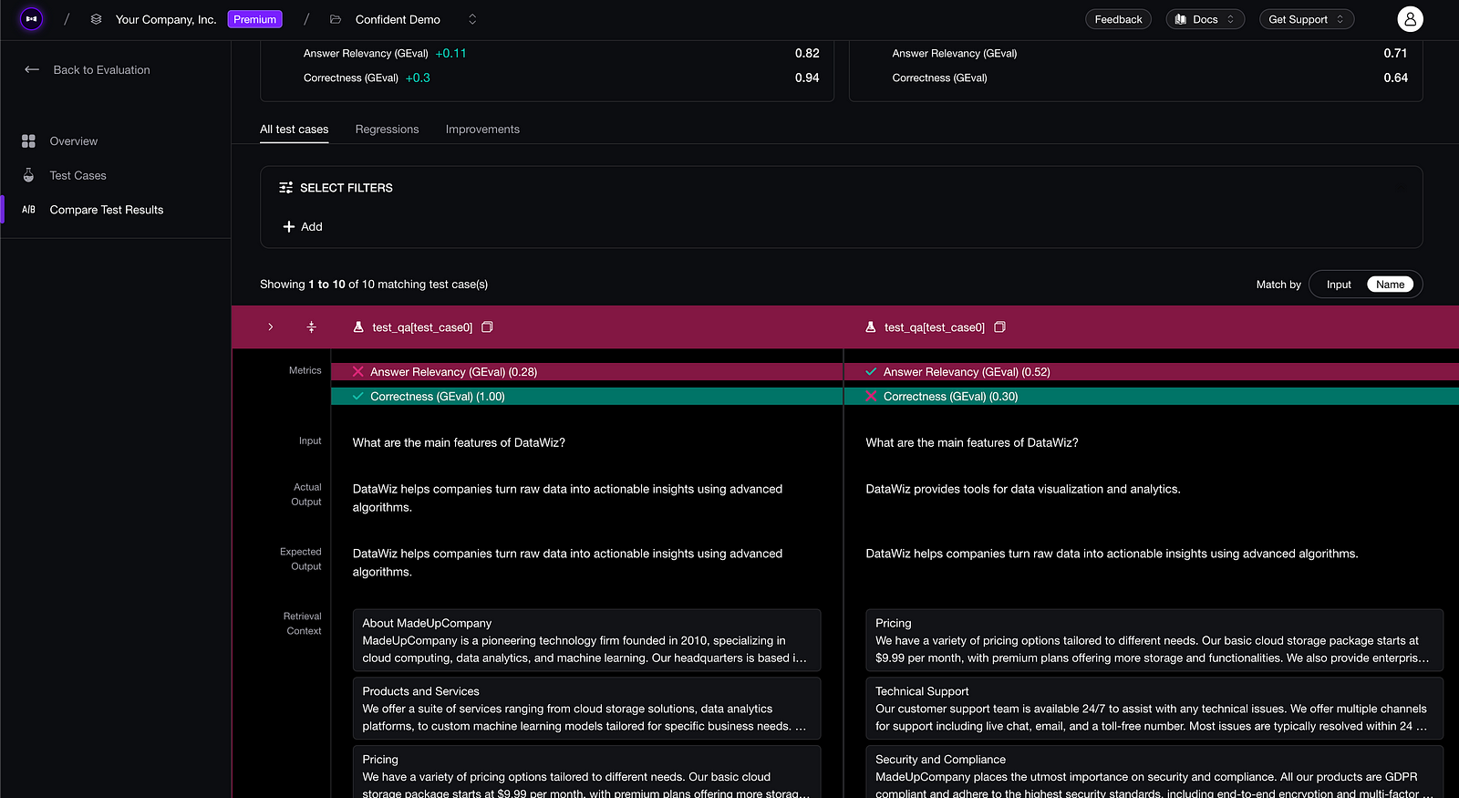Image resolution: width=1459 pixels, height=798 pixels.
Task: Open the Products and Services context card
Action: tap(586, 709)
